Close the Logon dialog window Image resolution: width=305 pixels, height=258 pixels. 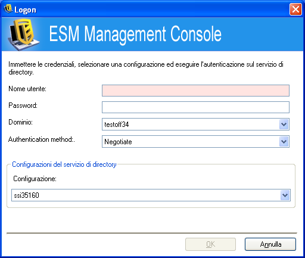[295, 9]
